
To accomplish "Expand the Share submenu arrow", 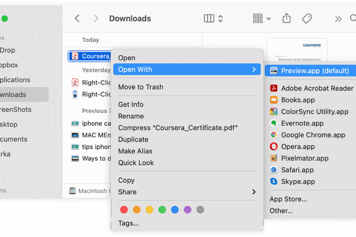I will pos(254,192).
